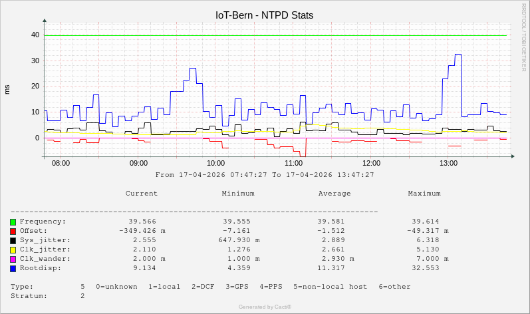Click the green Frequency legend swatch
Viewport: 530px width, 314px height.
coord(13,222)
